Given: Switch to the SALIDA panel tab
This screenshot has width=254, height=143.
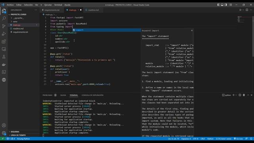Looking at the screenshot, I should 63,95.
